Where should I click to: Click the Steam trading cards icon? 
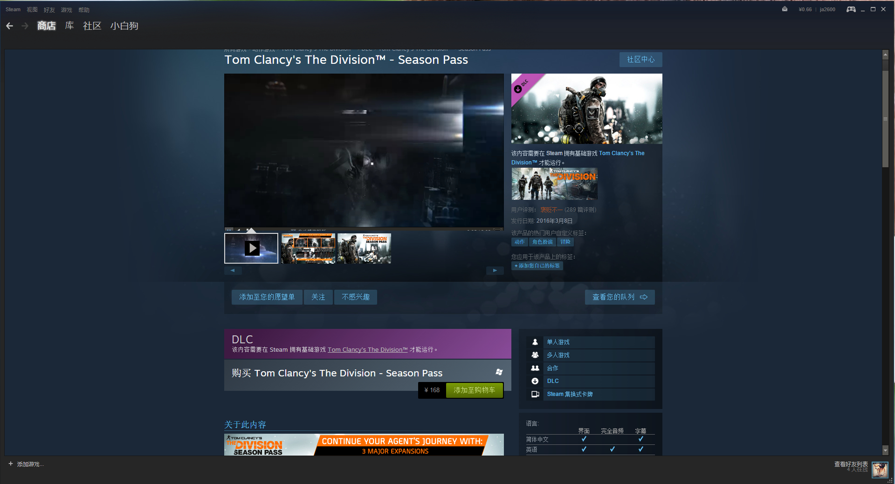535,394
